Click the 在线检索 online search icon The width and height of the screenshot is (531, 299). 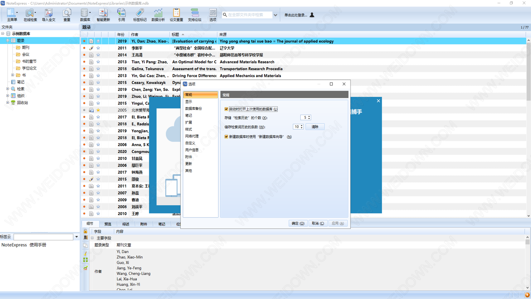coord(30,15)
